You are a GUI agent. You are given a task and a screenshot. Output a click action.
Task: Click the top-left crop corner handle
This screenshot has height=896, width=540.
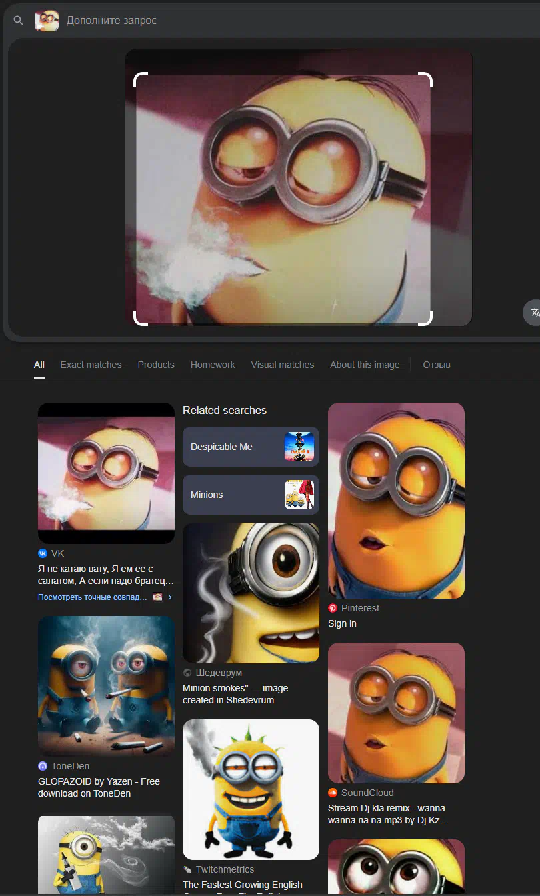(139, 79)
